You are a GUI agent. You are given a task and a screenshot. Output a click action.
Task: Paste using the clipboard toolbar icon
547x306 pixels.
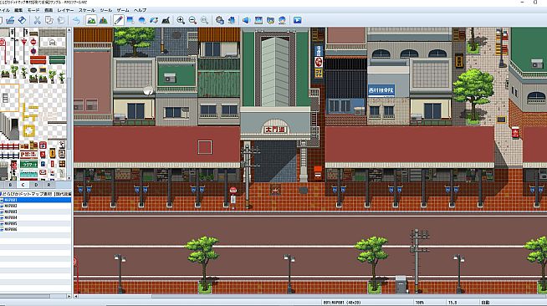coord(61,20)
